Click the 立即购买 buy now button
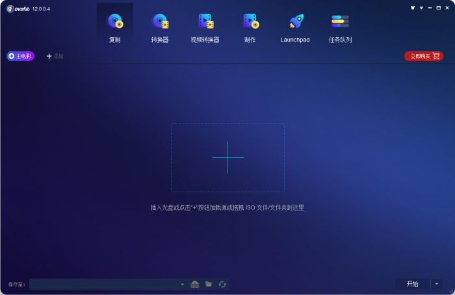455x295 pixels. [424, 56]
